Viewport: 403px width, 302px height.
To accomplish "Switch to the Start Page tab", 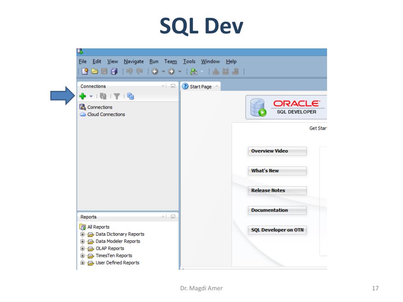I will [200, 87].
